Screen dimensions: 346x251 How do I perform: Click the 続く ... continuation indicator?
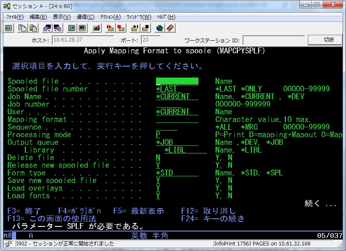tap(321, 204)
